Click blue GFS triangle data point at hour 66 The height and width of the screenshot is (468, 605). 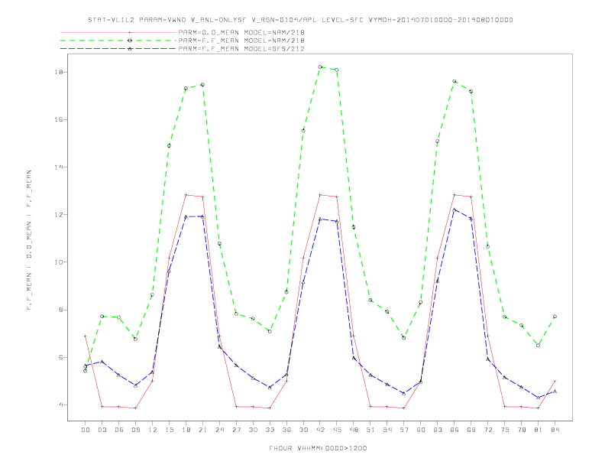[x=455, y=210]
